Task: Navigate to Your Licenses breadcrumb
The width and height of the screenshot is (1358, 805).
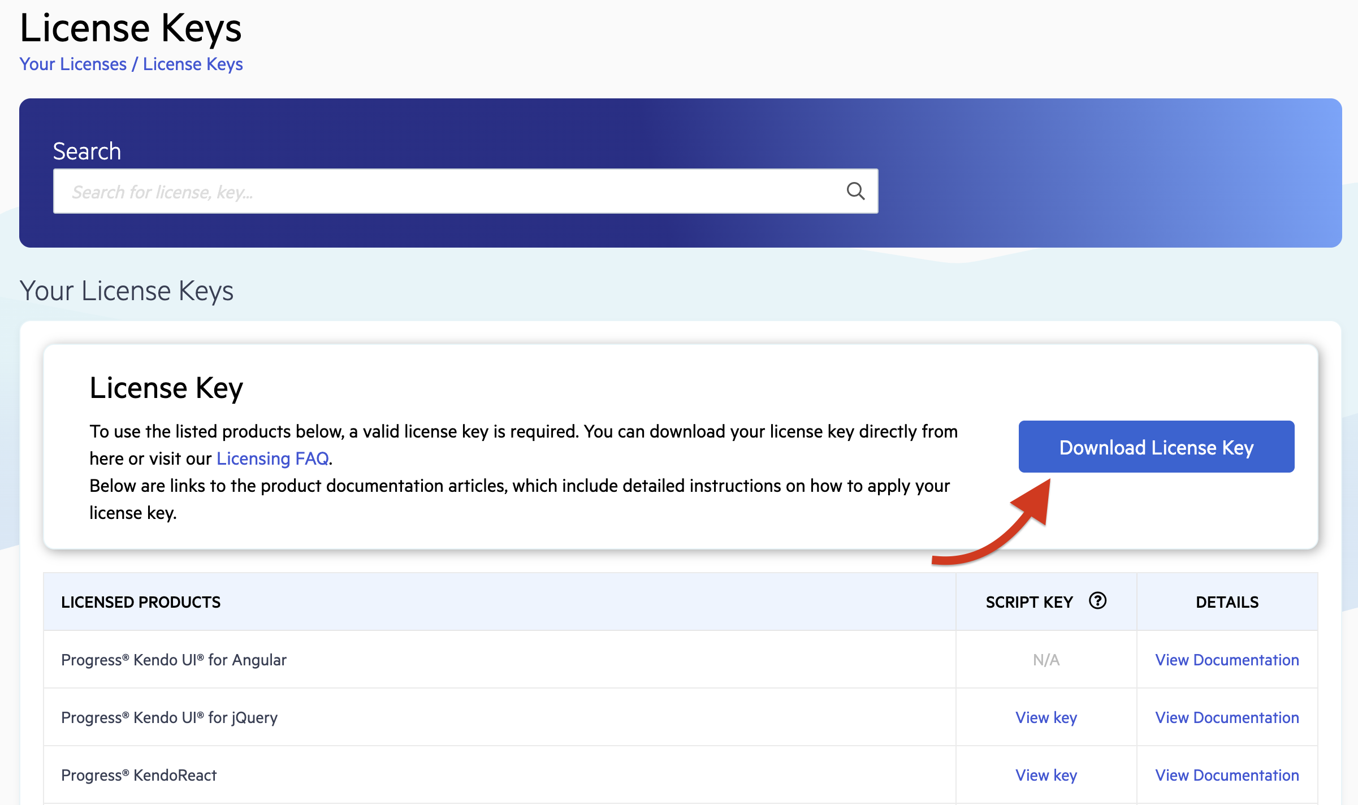Action: [72, 64]
